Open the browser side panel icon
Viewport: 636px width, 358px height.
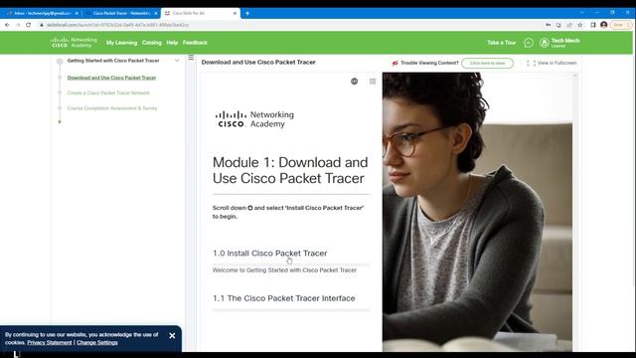(593, 25)
